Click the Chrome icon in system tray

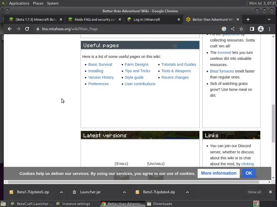256,204
